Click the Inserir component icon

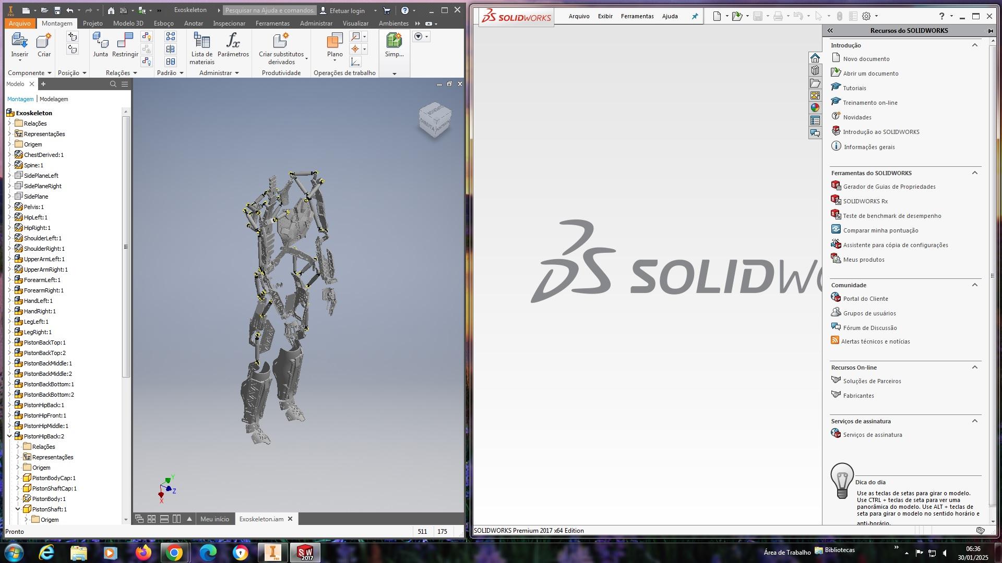pyautogui.click(x=19, y=41)
